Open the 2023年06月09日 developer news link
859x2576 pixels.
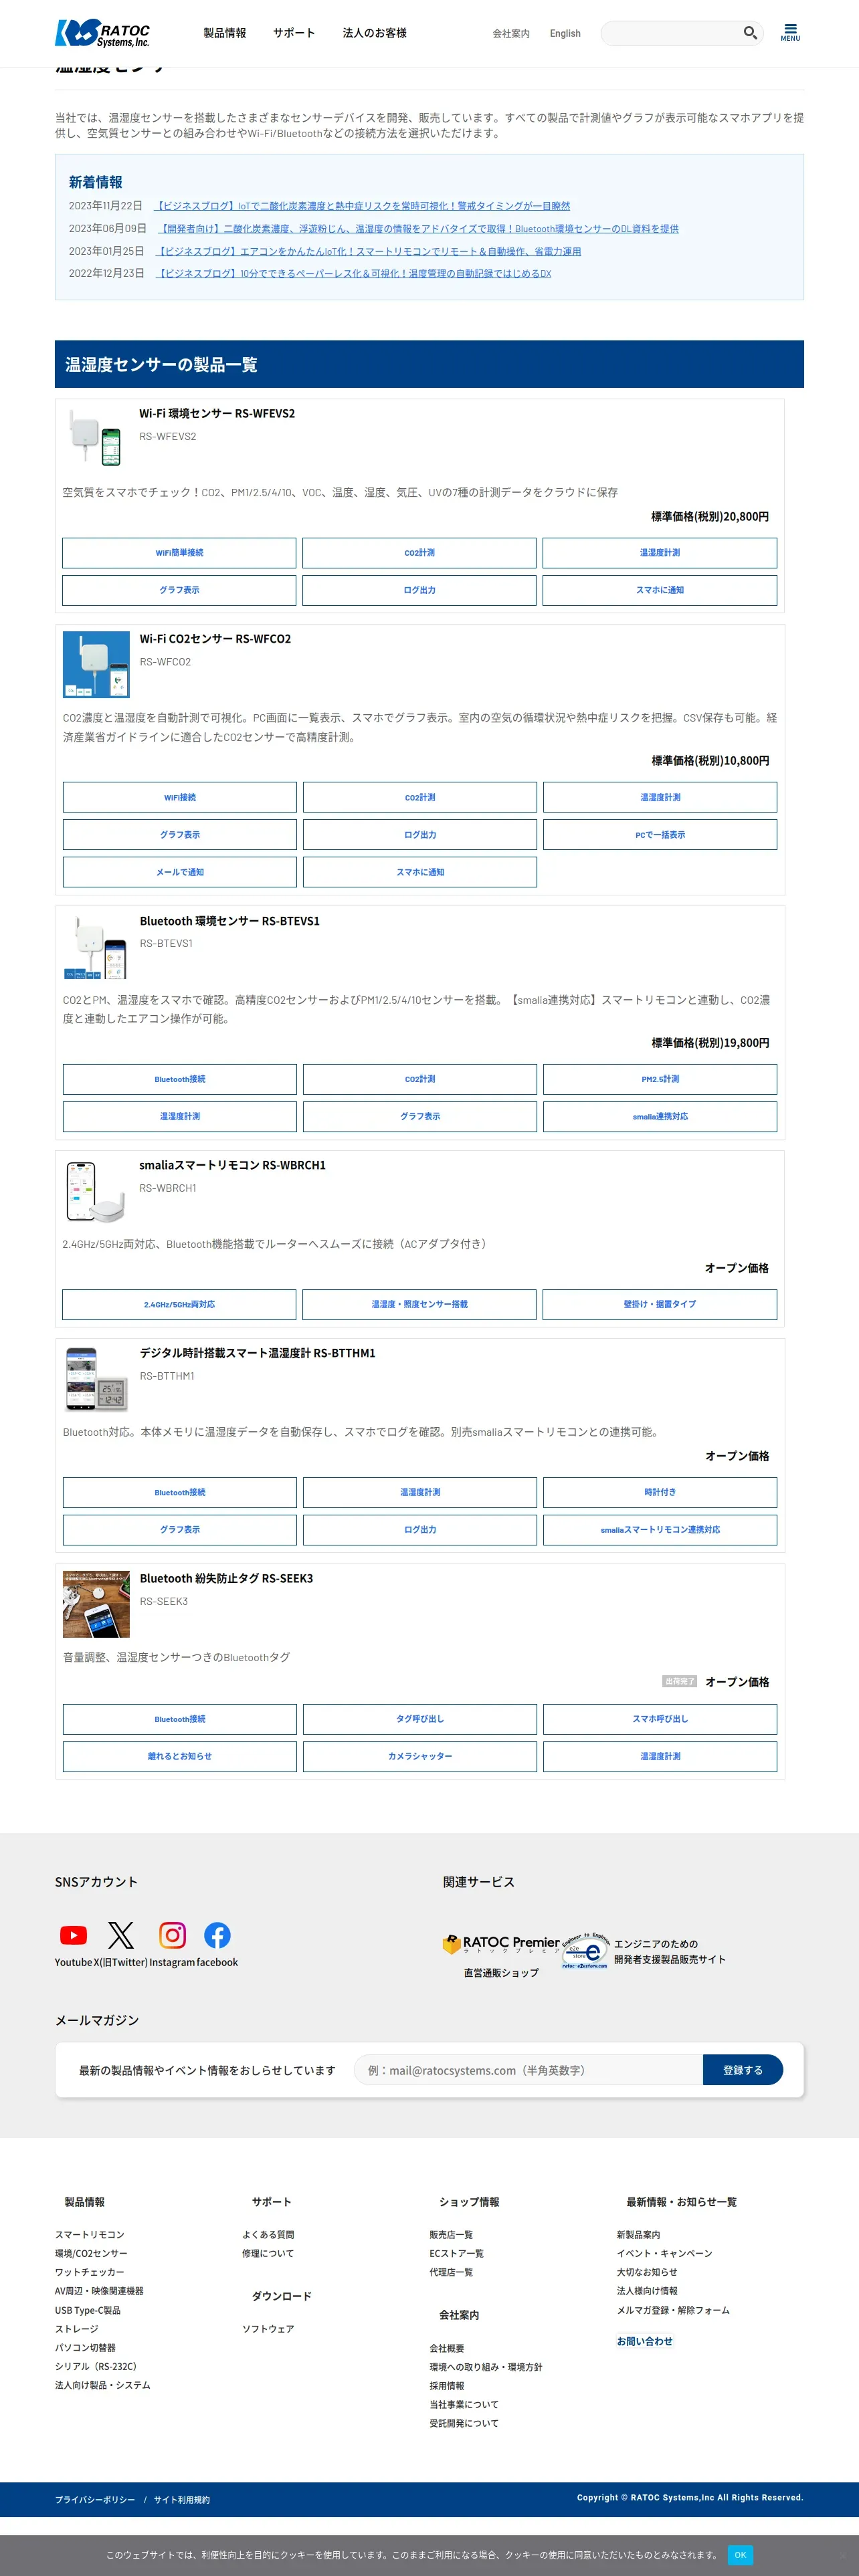pyautogui.click(x=418, y=229)
